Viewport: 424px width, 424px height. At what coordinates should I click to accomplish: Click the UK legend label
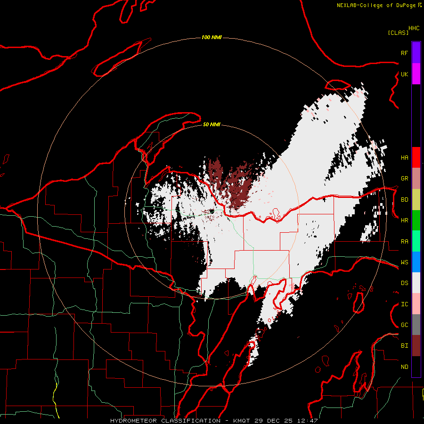click(404, 74)
